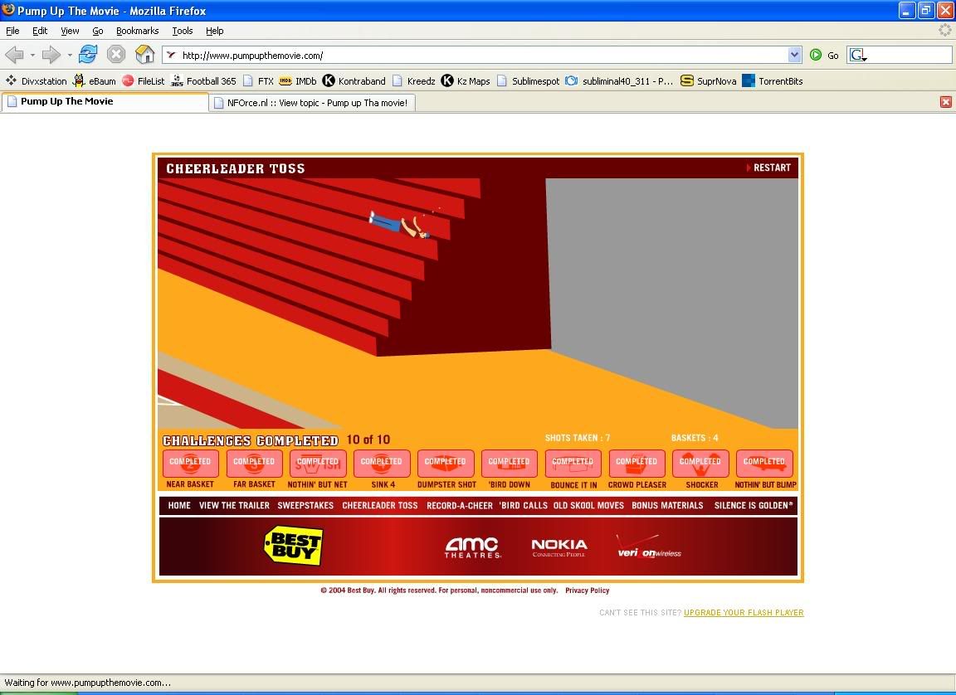This screenshot has width=956, height=695.
Task: Open the File menu
Action: [12, 31]
